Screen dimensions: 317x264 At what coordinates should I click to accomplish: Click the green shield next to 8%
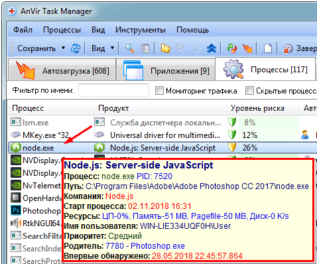coord(232,122)
